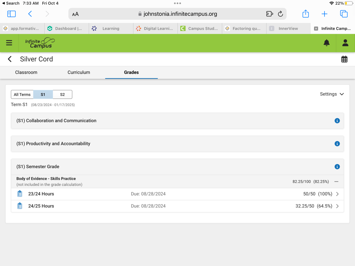Switch to the Classroom tab
Viewport: 355px width, 266px height.
pyautogui.click(x=26, y=72)
